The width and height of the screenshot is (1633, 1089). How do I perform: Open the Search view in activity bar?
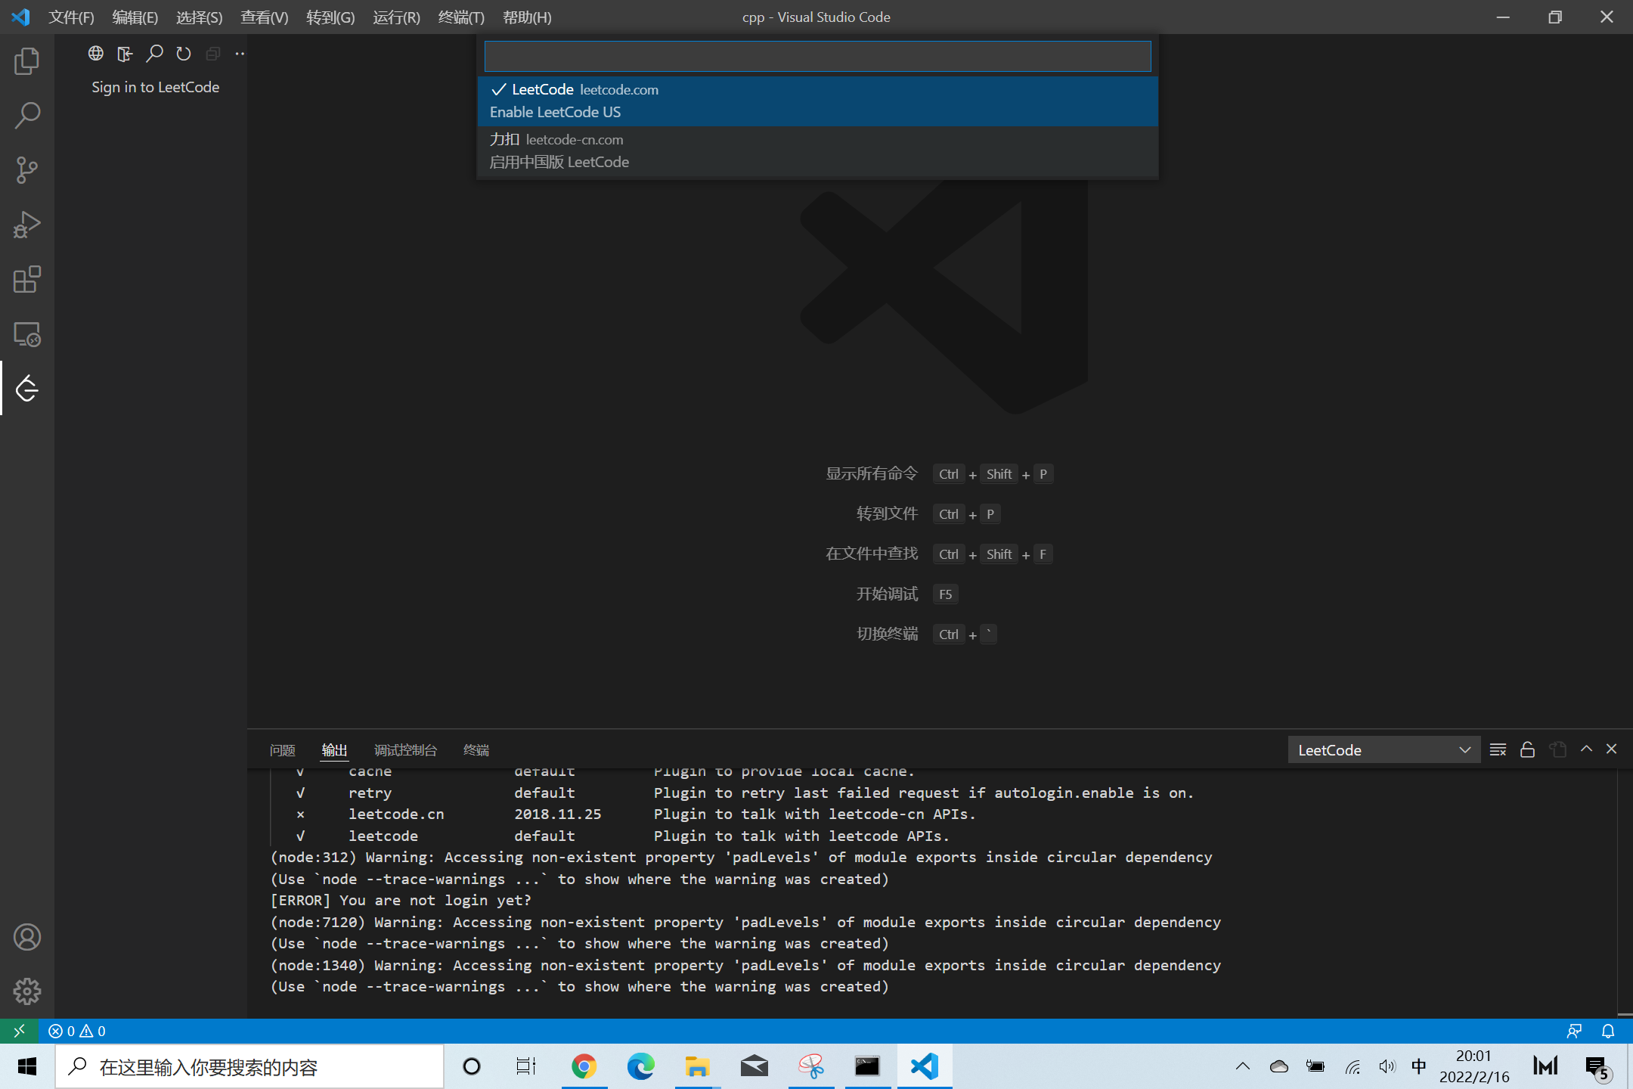pyautogui.click(x=27, y=116)
